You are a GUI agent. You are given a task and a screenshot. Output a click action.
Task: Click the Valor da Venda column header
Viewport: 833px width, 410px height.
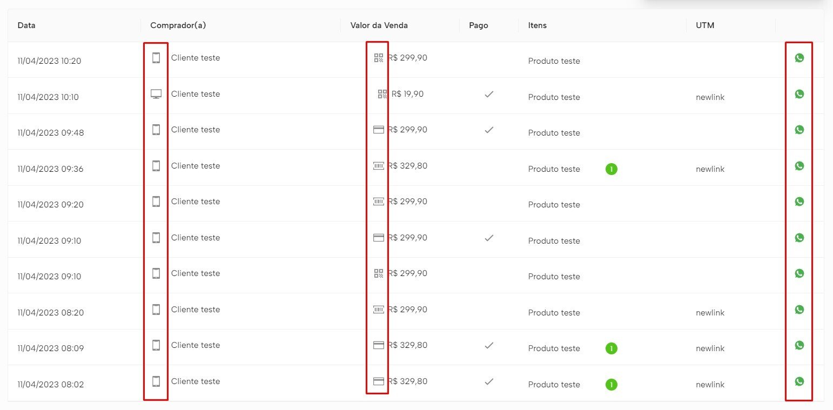pyautogui.click(x=379, y=25)
